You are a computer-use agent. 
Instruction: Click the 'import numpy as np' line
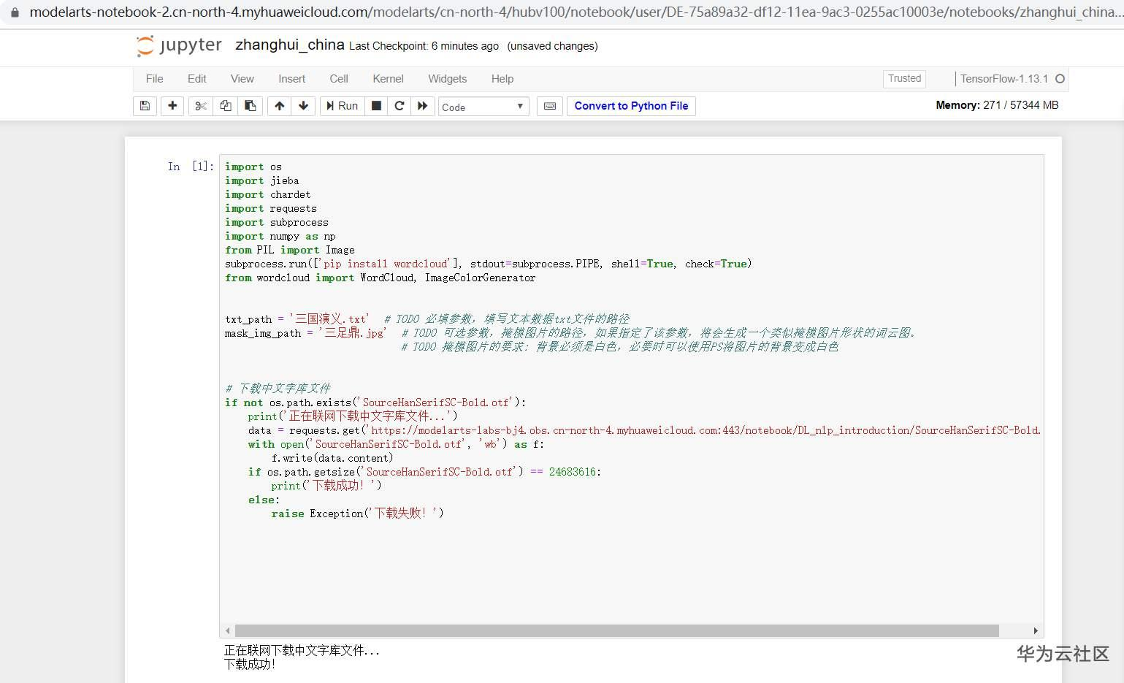pos(280,236)
